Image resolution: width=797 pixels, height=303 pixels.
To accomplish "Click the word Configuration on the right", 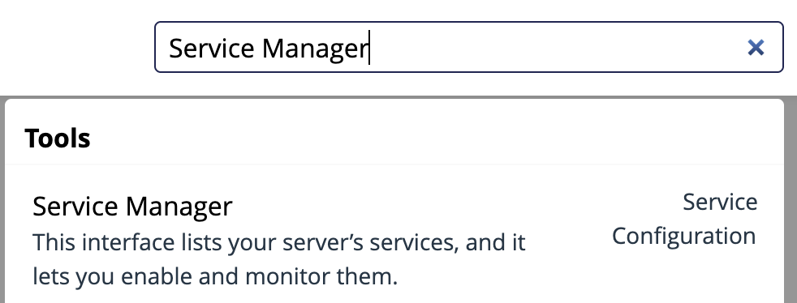I will (684, 237).
